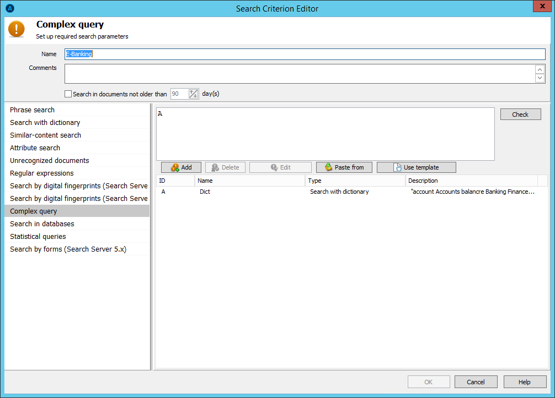555x398 pixels.
Task: Click the Check button
Action: 520,115
